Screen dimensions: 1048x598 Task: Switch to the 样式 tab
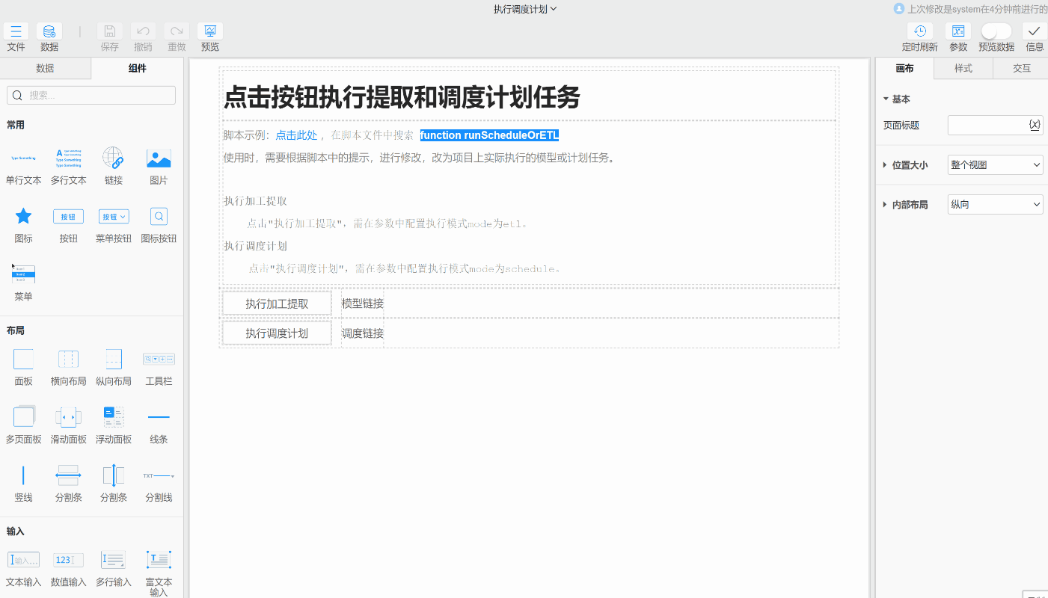pyautogui.click(x=963, y=68)
